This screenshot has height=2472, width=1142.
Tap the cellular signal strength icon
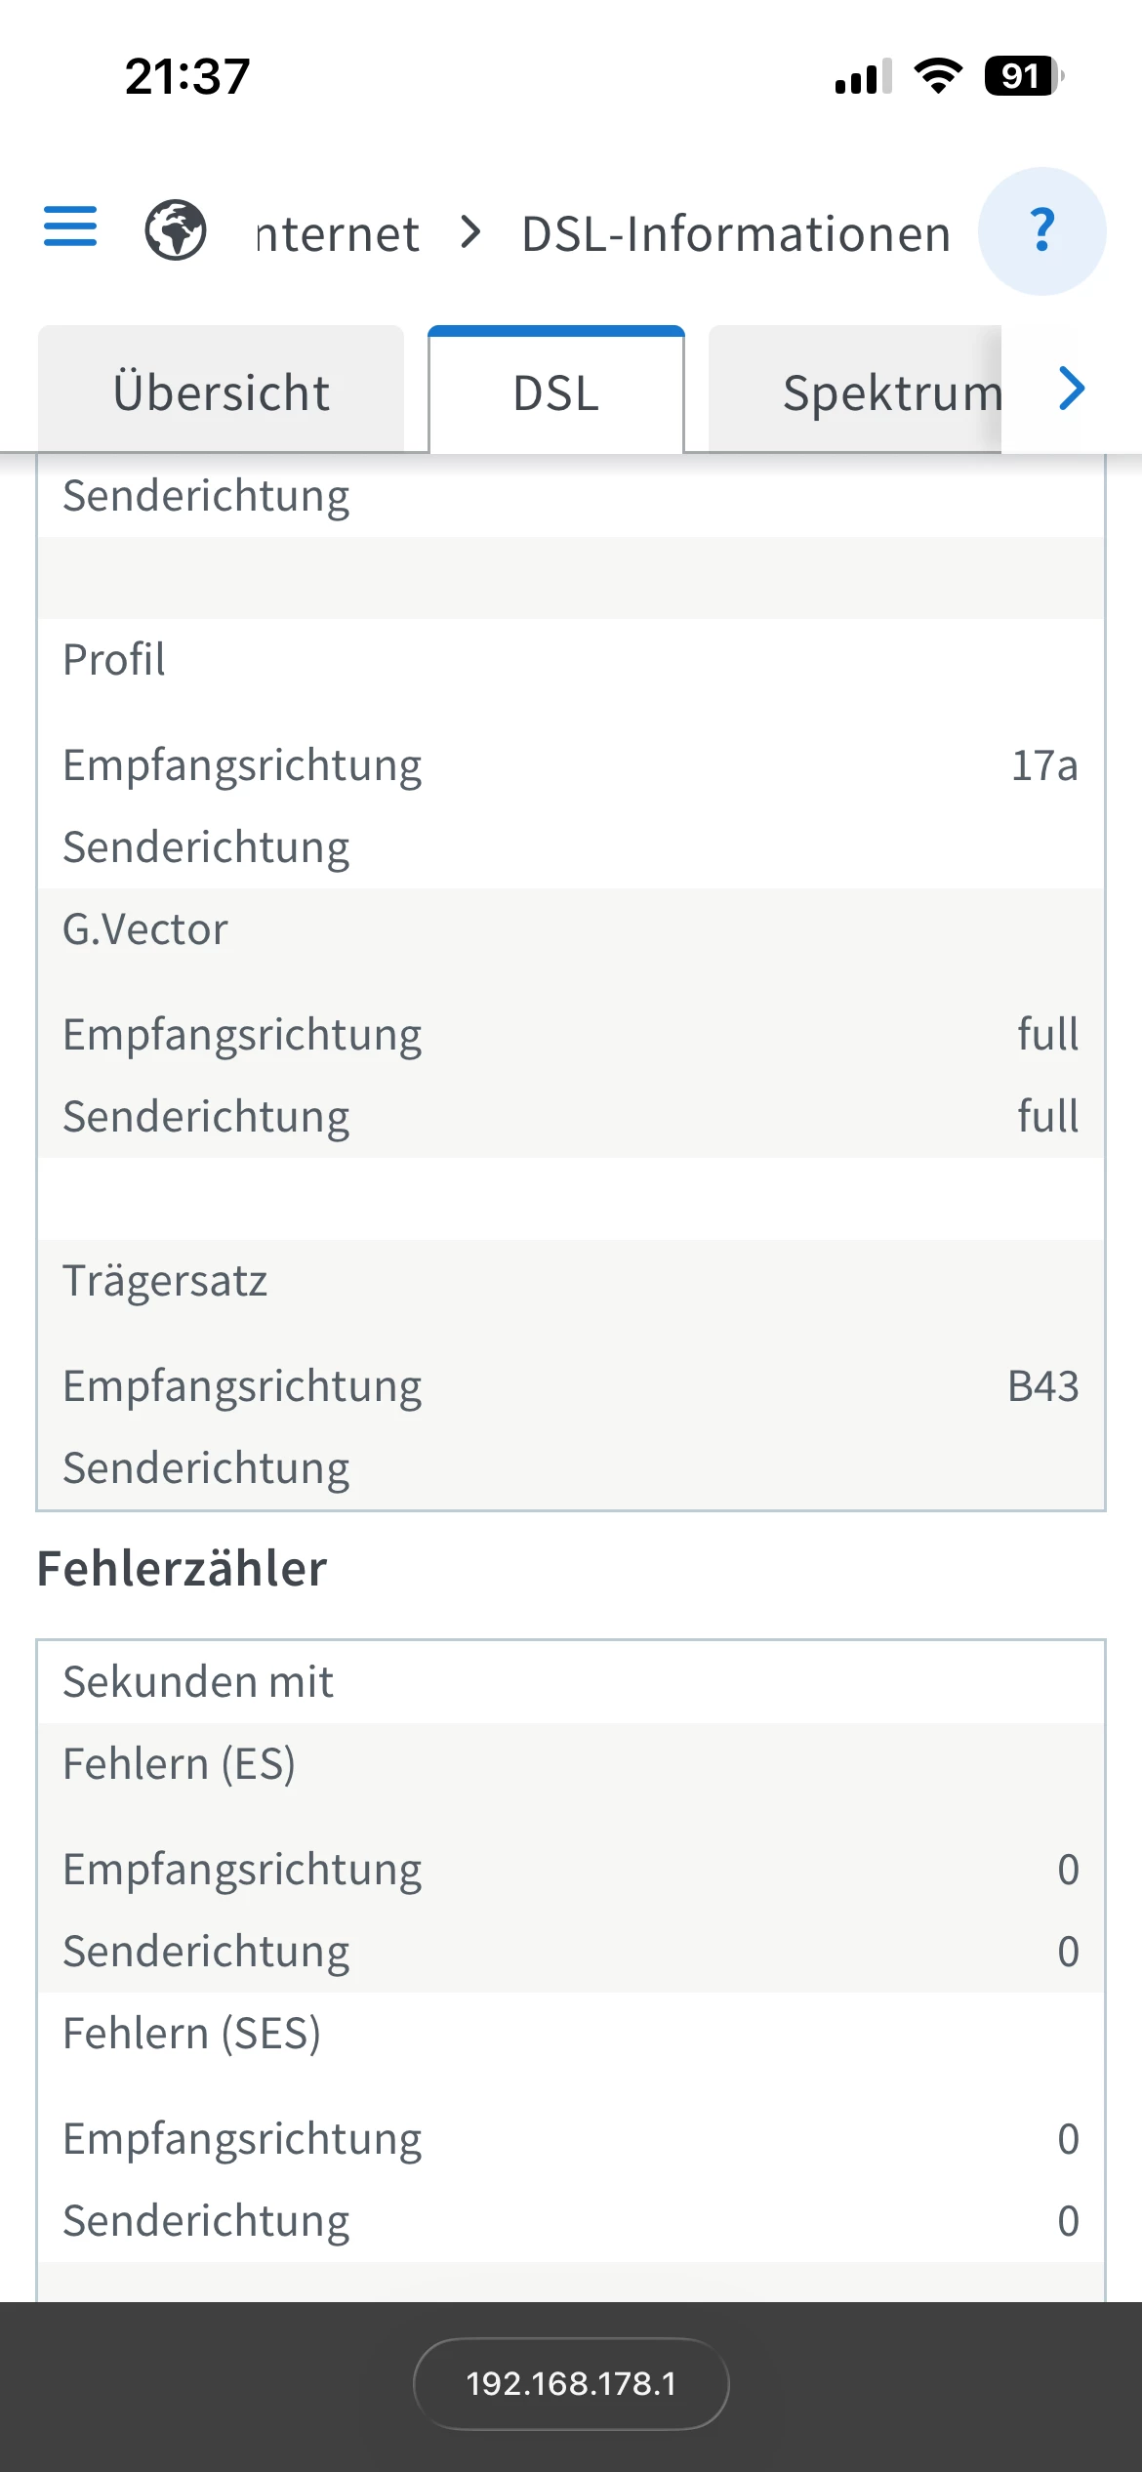click(x=863, y=76)
